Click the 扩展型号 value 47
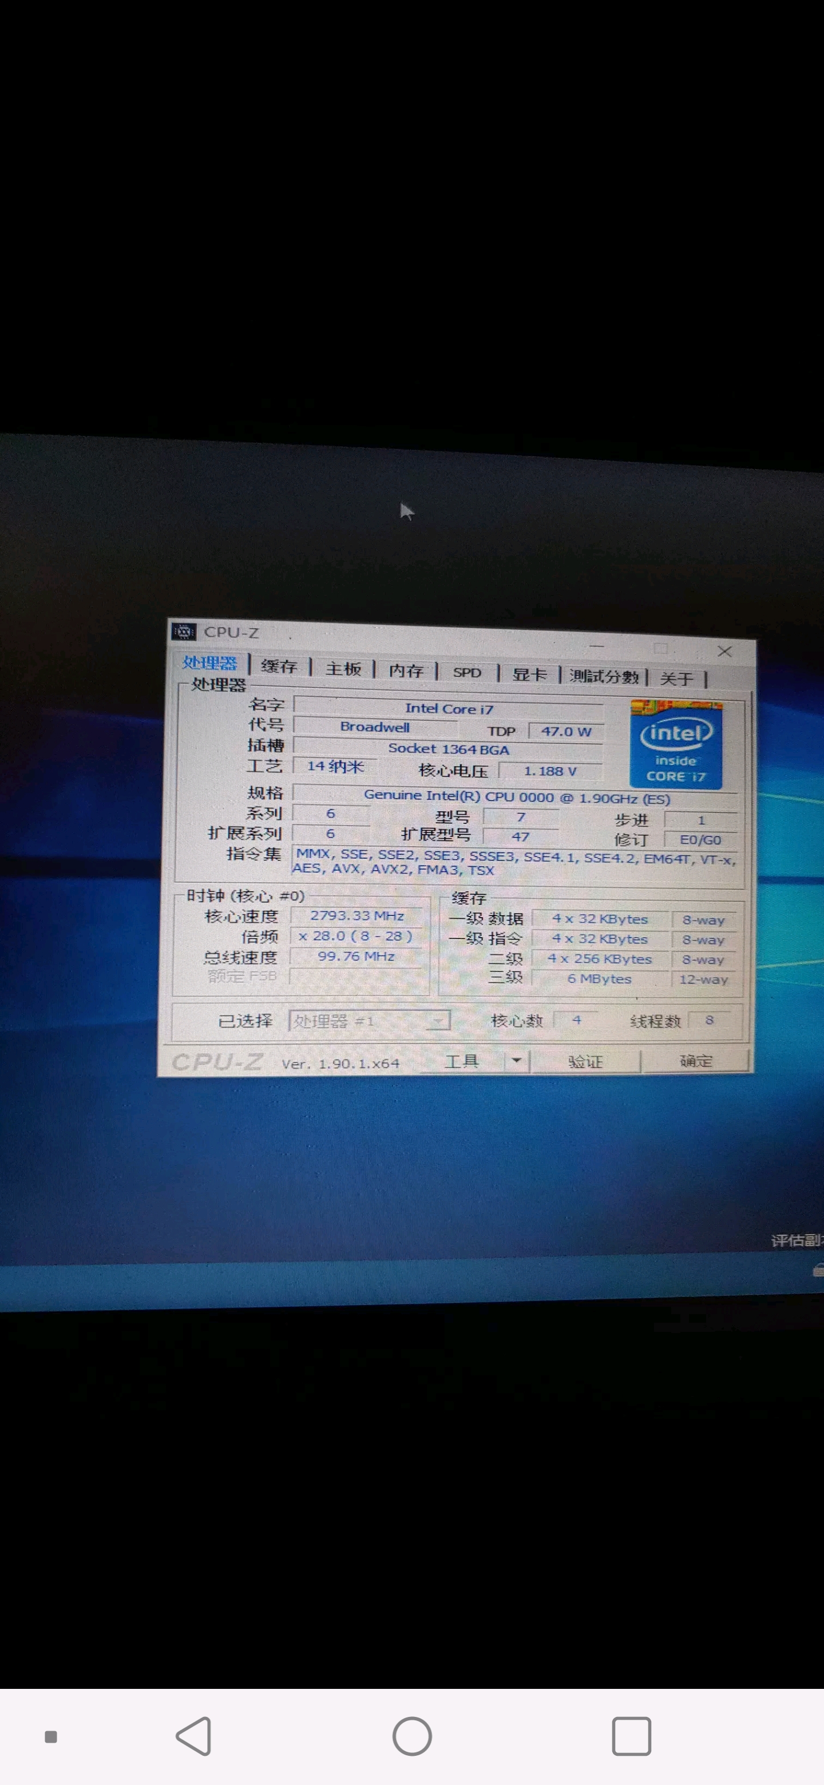The width and height of the screenshot is (824, 1785). click(x=521, y=837)
